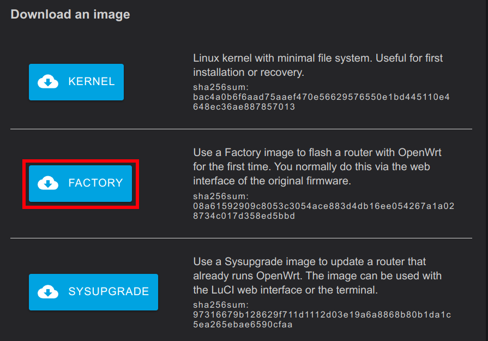Select the factory hash starting with 08a61592
The image size is (488, 341).
pyautogui.click(x=323, y=211)
